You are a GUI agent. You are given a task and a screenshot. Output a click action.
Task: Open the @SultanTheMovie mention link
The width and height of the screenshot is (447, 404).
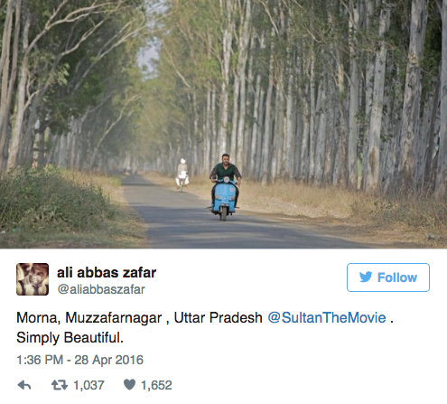coord(327,317)
